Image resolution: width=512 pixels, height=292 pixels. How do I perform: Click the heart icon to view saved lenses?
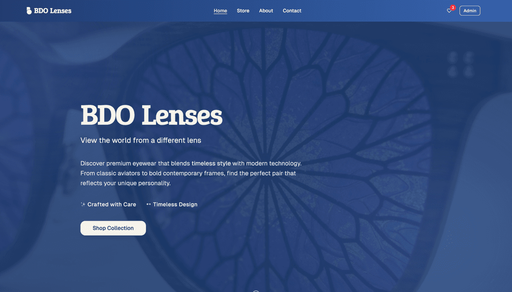[x=448, y=10]
